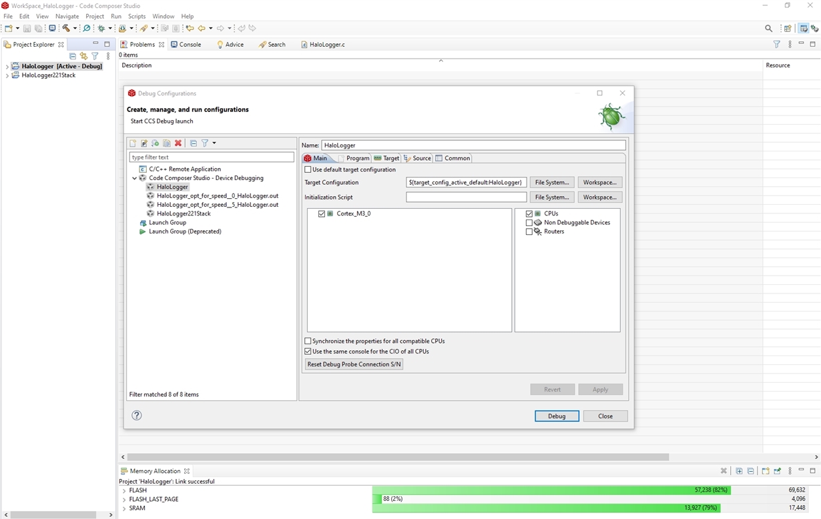The image size is (821, 519).
Task: Click the Debug button
Action: pos(557,416)
